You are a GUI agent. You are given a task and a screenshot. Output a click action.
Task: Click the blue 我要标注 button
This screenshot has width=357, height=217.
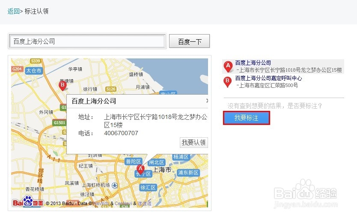pos(247,118)
